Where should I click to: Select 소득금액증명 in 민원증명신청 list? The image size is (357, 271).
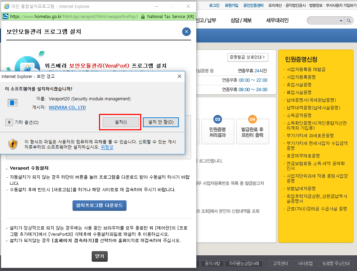[x=299, y=116]
